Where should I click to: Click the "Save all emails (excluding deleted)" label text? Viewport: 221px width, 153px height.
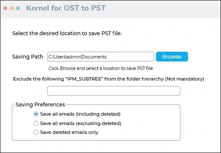tap(81, 123)
